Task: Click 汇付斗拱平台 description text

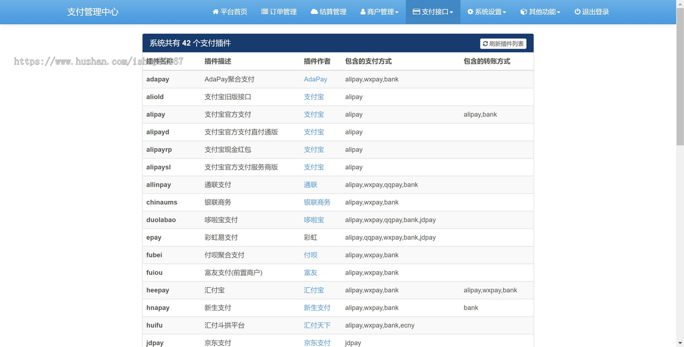Action: tap(225, 326)
